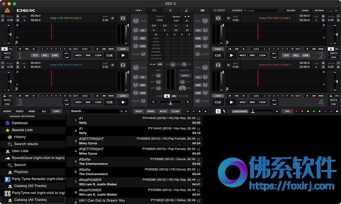Toggle mixer SPLIT master button
Screen dimensions: 341x204
(x=185, y=76)
